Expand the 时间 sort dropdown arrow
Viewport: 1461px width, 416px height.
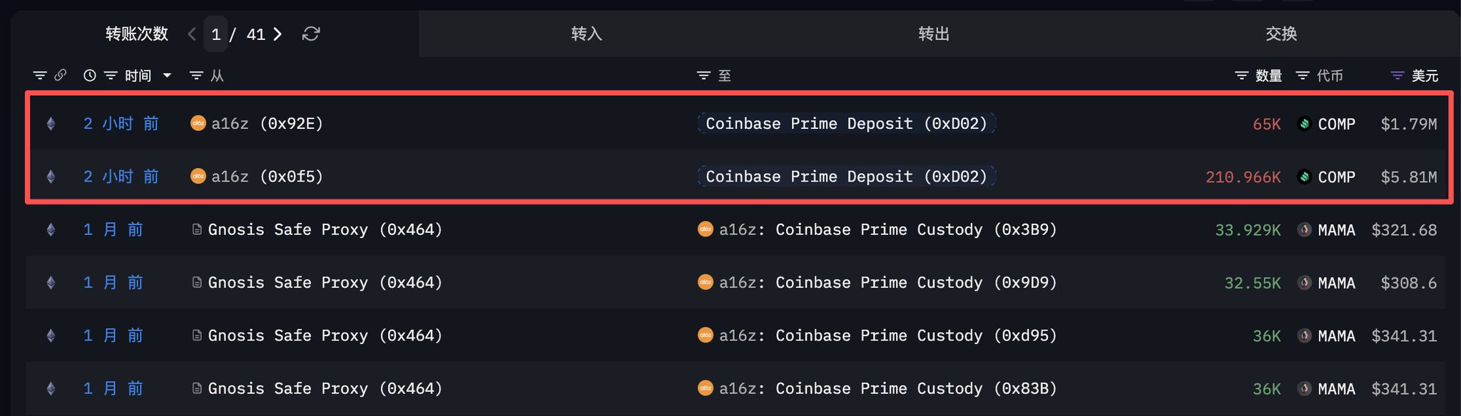coord(167,76)
